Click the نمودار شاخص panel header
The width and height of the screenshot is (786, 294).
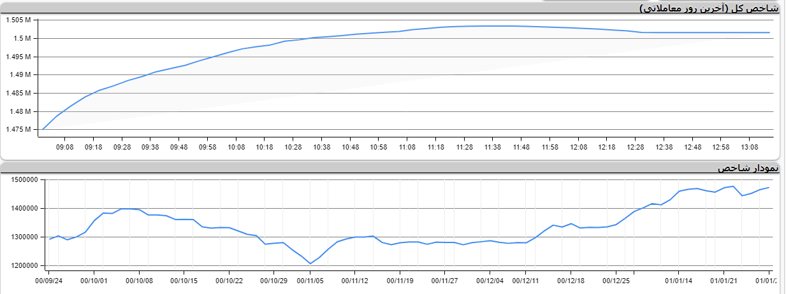click(748, 168)
